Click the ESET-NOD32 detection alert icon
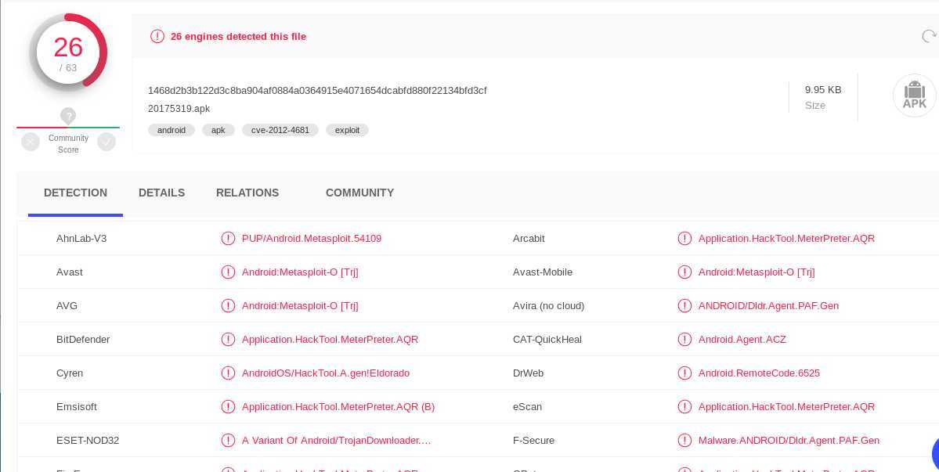The image size is (939, 472). [x=228, y=440]
